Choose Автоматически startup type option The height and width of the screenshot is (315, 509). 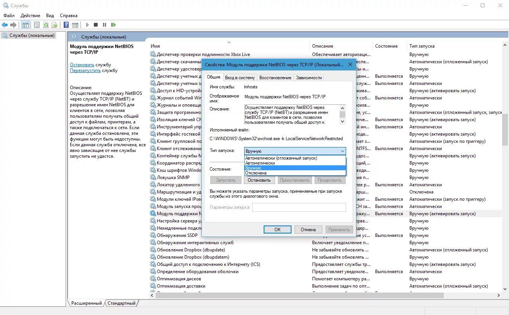coord(295,163)
